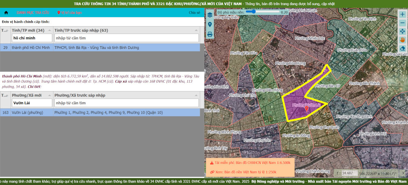Click the location pin tool on the map

point(210,24)
